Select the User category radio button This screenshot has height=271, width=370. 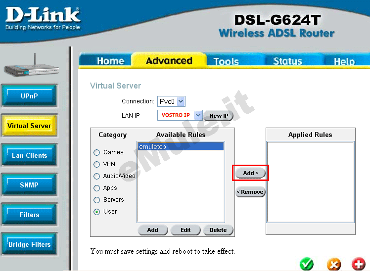pyautogui.click(x=97, y=212)
